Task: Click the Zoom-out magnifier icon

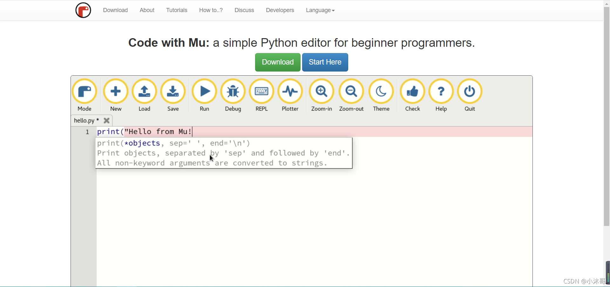Action: 351,91
